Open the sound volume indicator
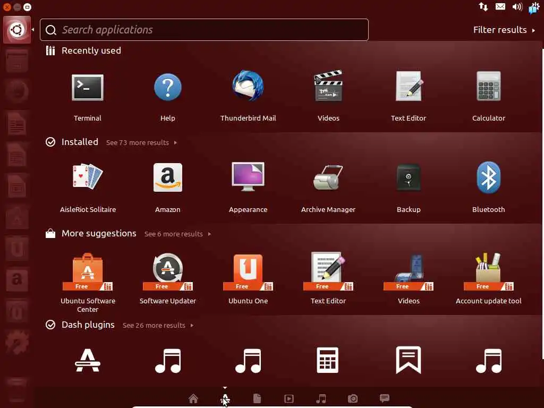 [517, 6]
